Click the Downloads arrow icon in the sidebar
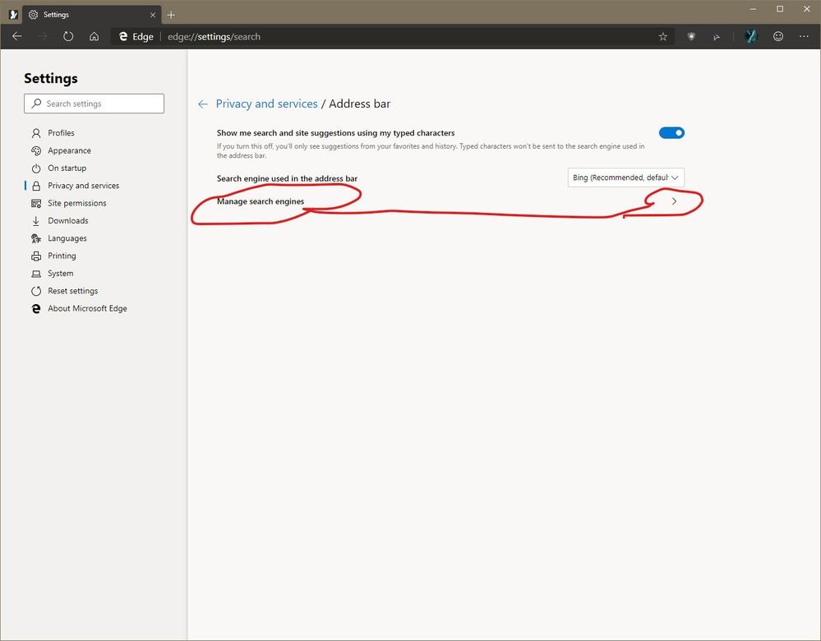 pos(36,221)
